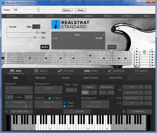Click the Tempo slider handle
The height and width of the screenshot is (133, 157).
pos(38,10)
